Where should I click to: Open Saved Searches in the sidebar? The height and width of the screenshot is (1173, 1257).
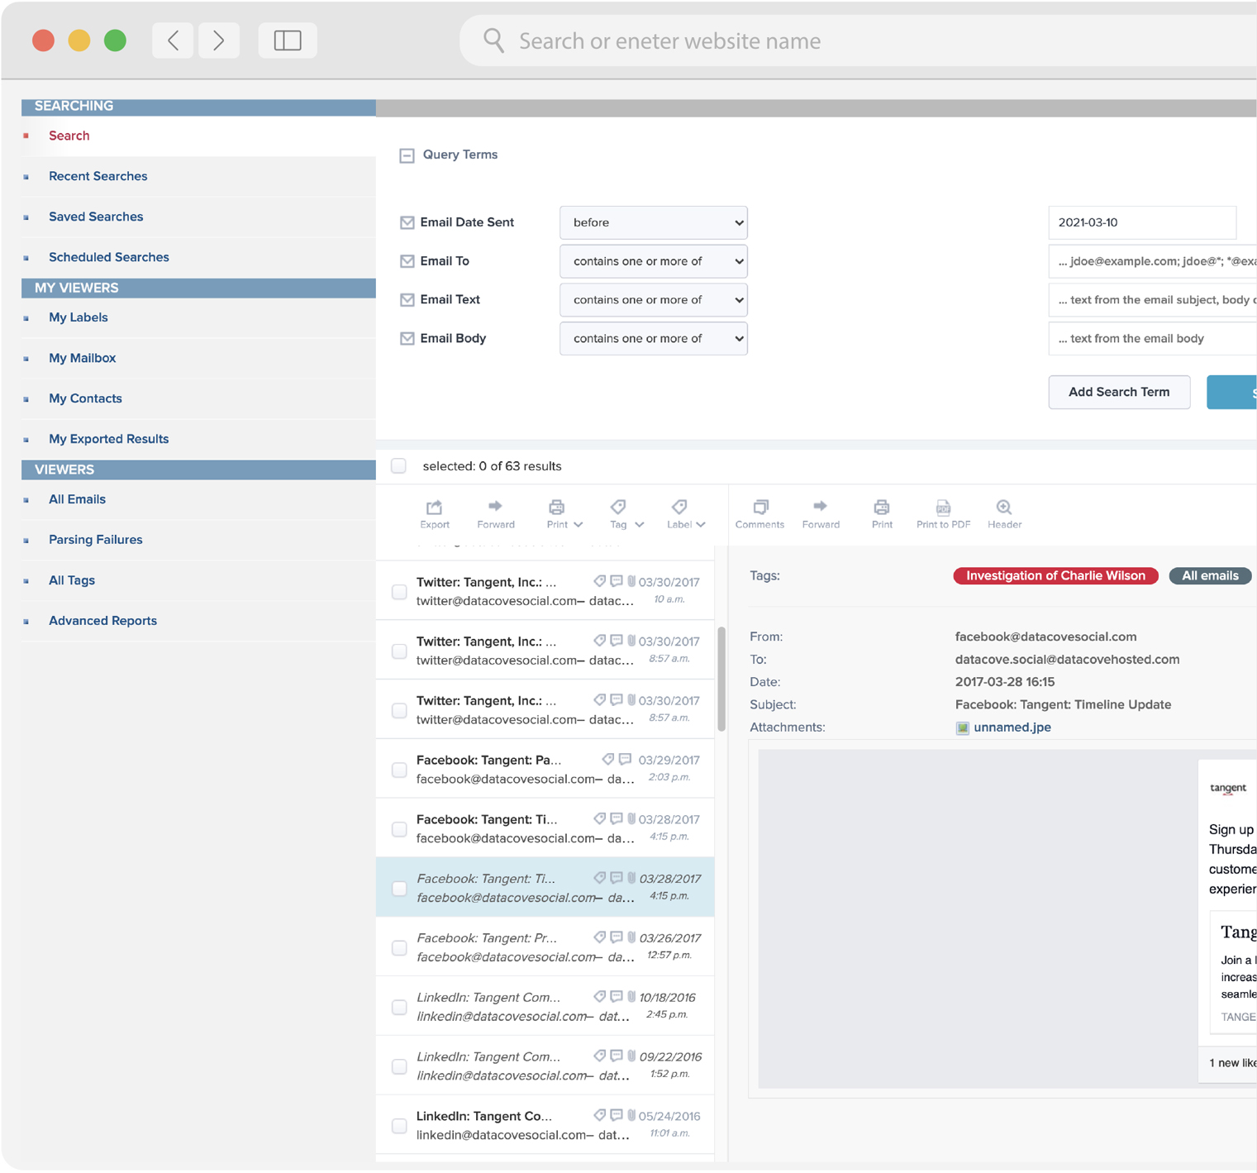pyautogui.click(x=96, y=217)
